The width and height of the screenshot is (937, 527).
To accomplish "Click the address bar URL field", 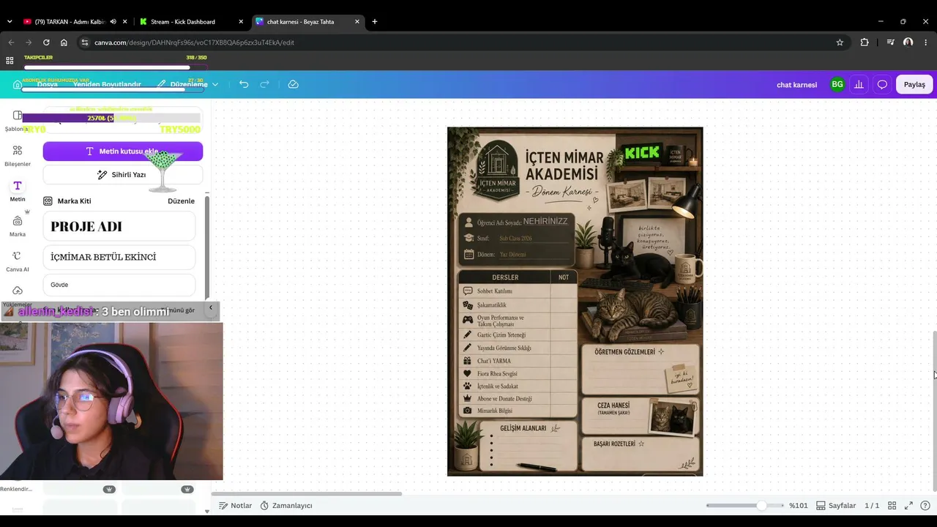I will (461, 42).
